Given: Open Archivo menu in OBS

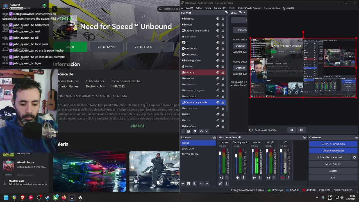Looking at the screenshot, I should tap(187, 8).
